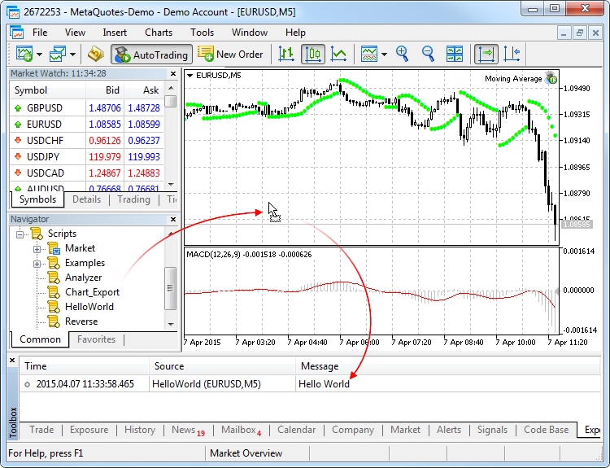Switch to the Favorites tab in Navigator
Image resolution: width=610 pixels, height=468 pixels.
(x=96, y=339)
